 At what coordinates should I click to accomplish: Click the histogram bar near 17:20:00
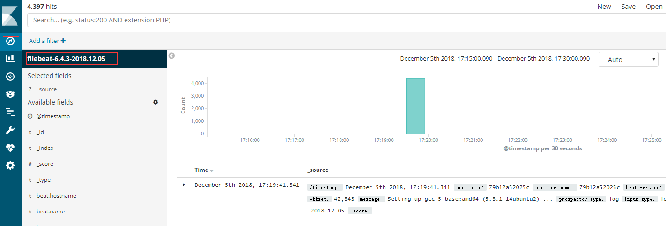[415, 106]
